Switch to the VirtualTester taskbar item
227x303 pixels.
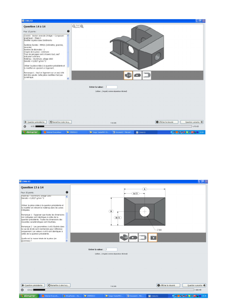(x=72, y=296)
